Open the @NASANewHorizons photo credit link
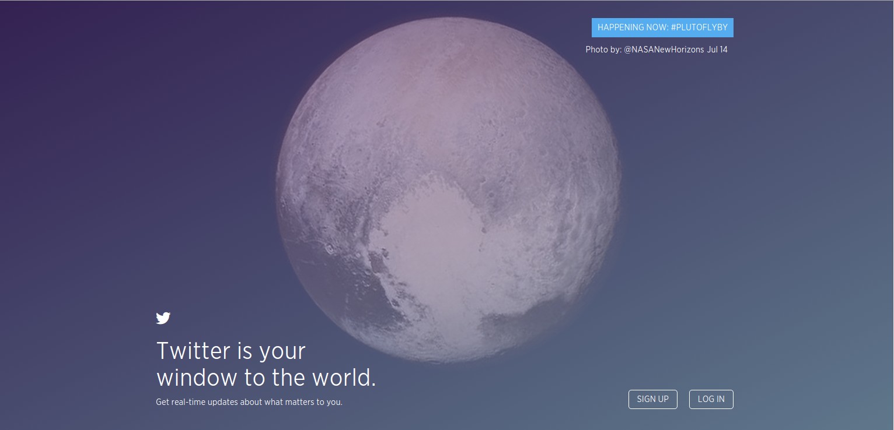This screenshot has height=430, width=894. click(664, 50)
